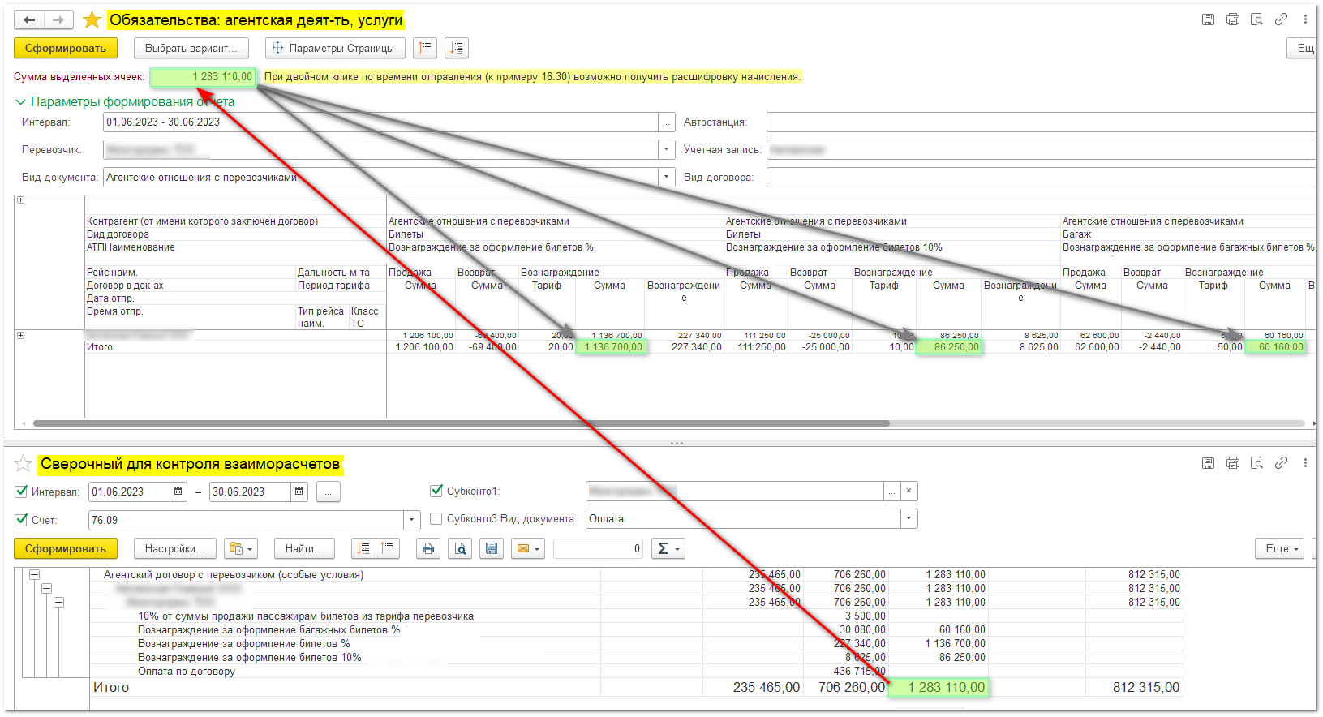1323x717 pixels.
Task: Open calendar for start date 01.06.2023
Action: (178, 492)
